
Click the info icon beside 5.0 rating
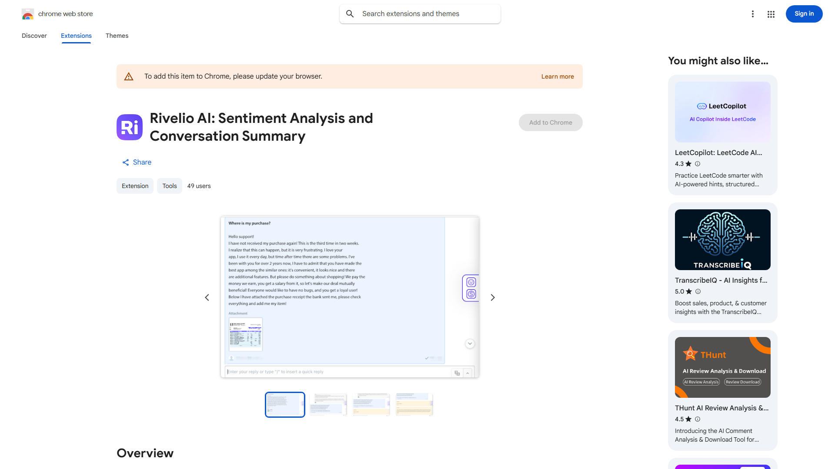(698, 291)
